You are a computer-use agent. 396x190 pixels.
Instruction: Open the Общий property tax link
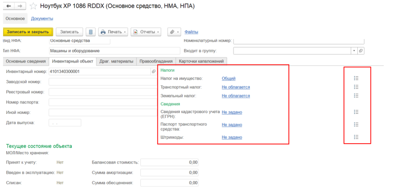coord(229,78)
